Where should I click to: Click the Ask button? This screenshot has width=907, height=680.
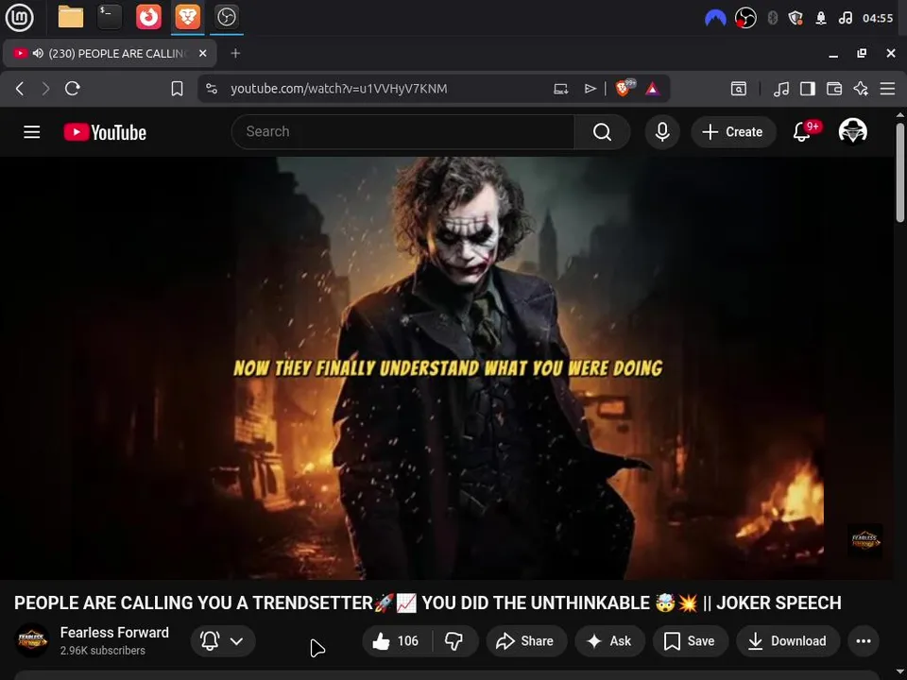(x=609, y=640)
